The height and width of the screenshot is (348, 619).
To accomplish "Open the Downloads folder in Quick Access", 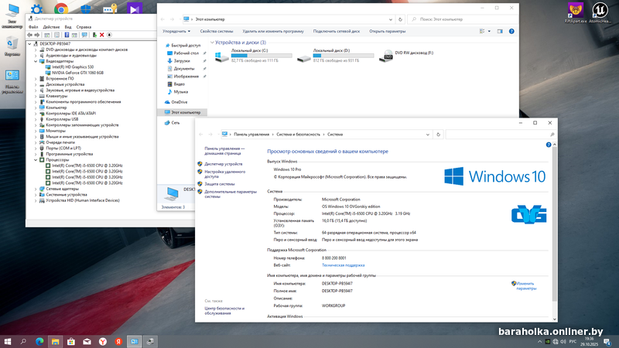I will click(x=182, y=60).
